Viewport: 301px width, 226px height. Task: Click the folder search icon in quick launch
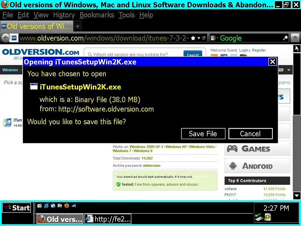tap(60, 206)
